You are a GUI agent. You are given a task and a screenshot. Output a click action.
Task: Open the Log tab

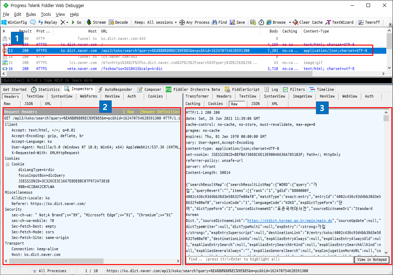(x=271, y=89)
